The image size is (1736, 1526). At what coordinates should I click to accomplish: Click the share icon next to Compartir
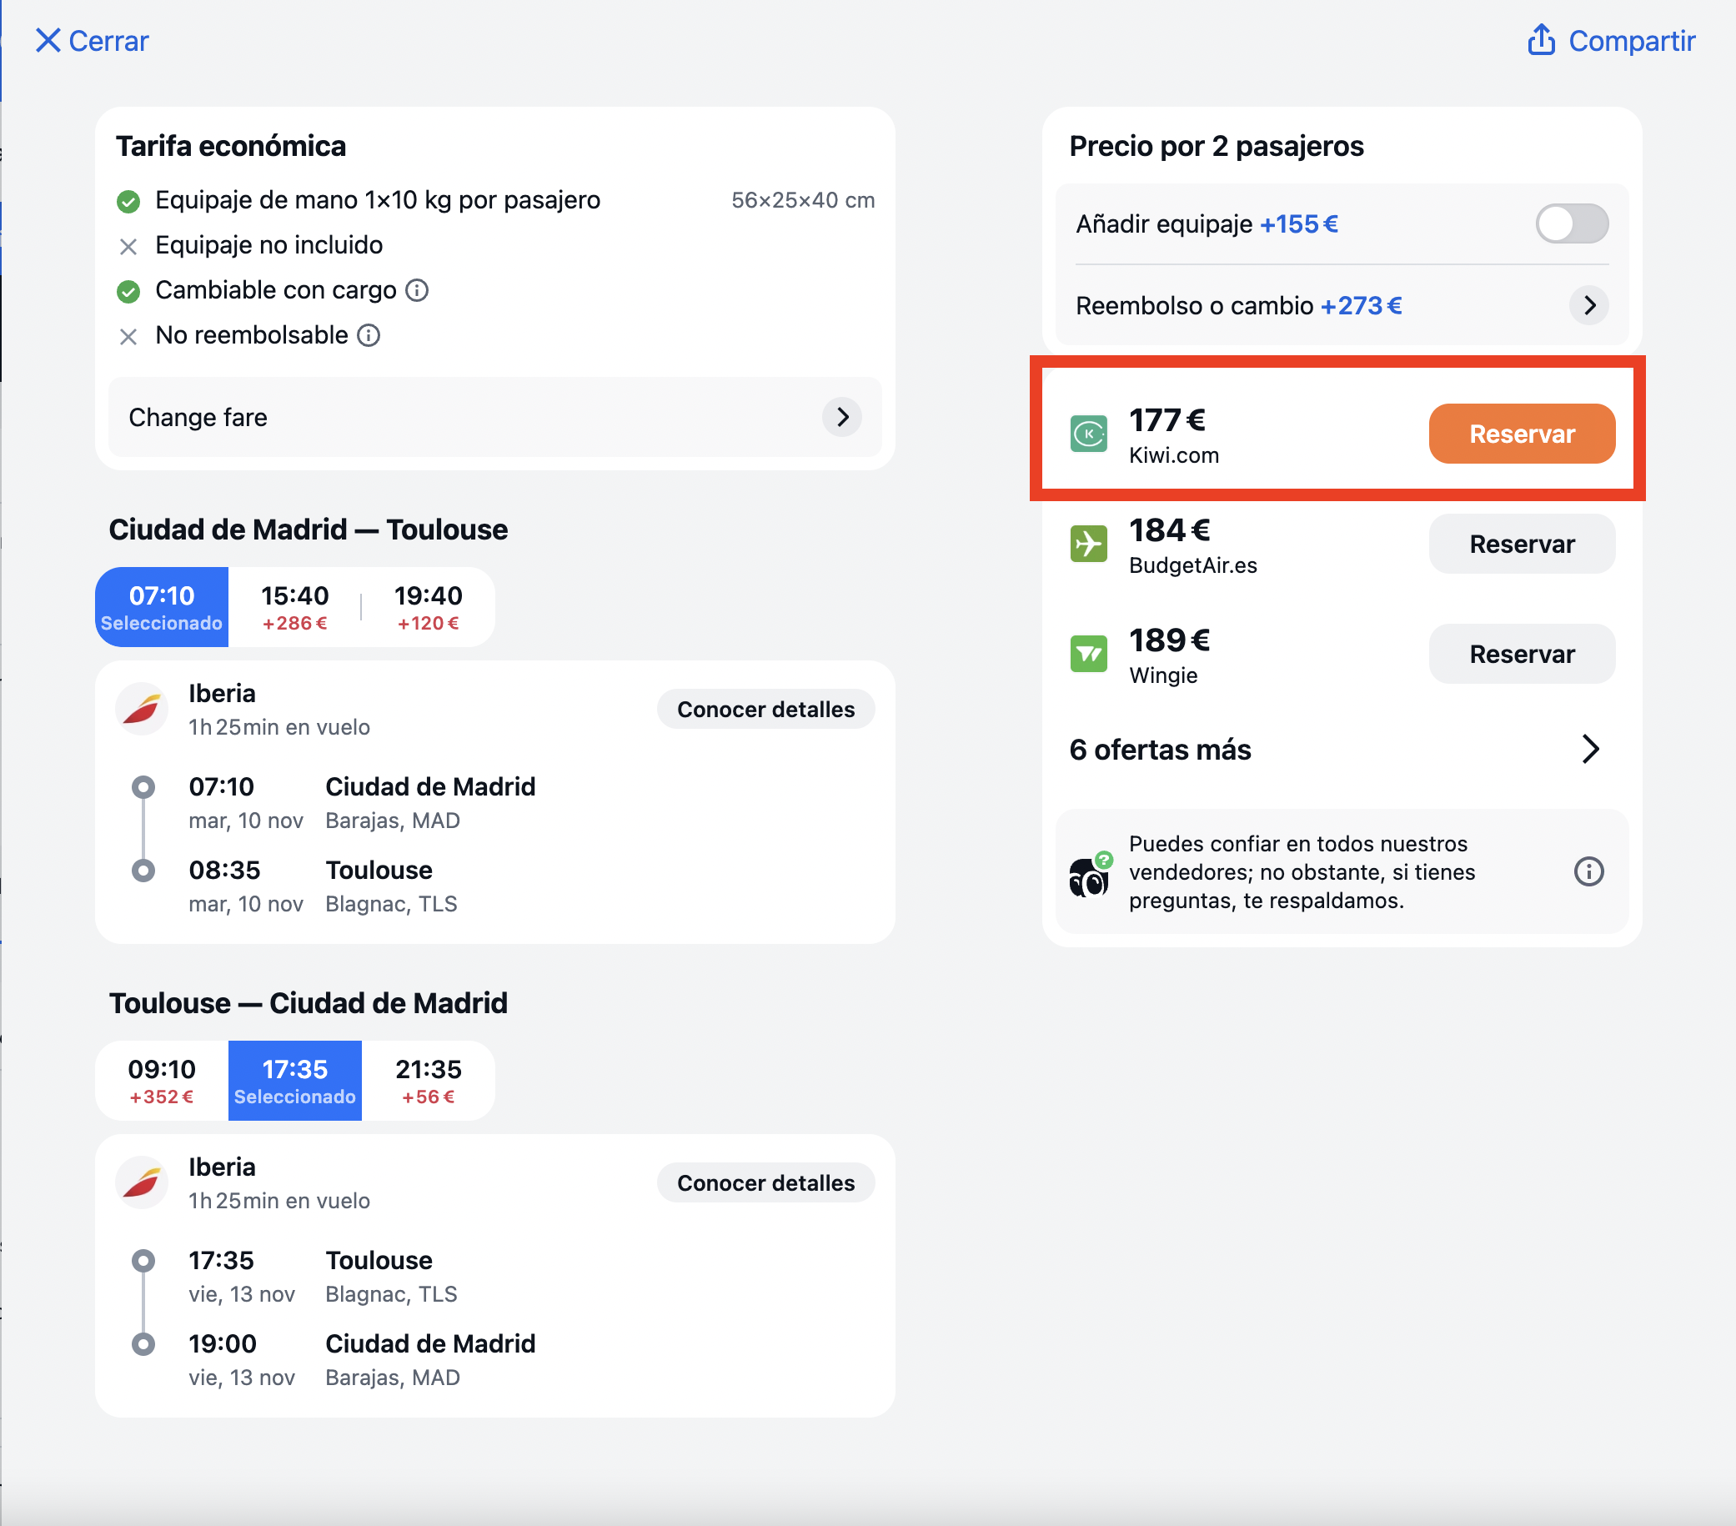coord(1541,40)
